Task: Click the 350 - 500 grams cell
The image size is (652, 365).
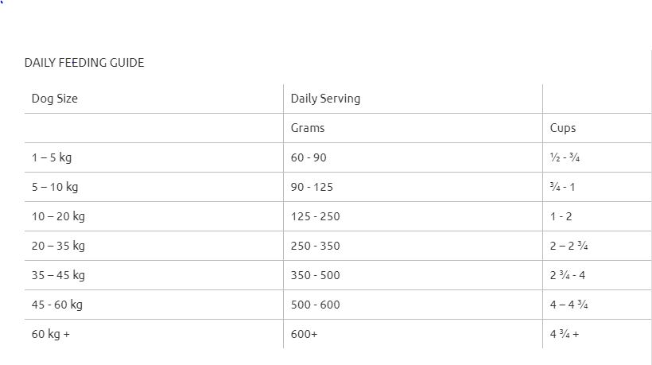Action: tap(315, 275)
